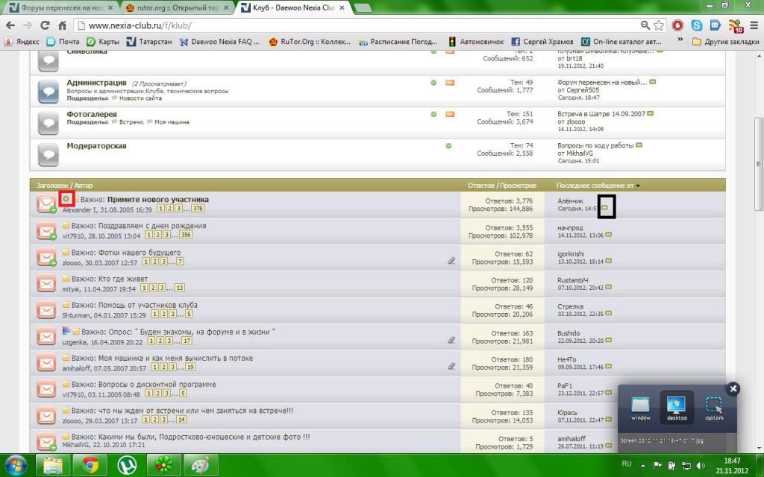Go to page 378 of "Примите нового участника"
The image size is (764, 477).
pyautogui.click(x=198, y=210)
